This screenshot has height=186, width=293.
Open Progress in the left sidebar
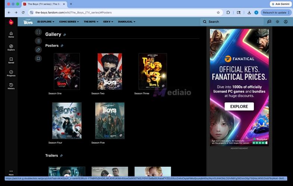[x=11, y=73]
